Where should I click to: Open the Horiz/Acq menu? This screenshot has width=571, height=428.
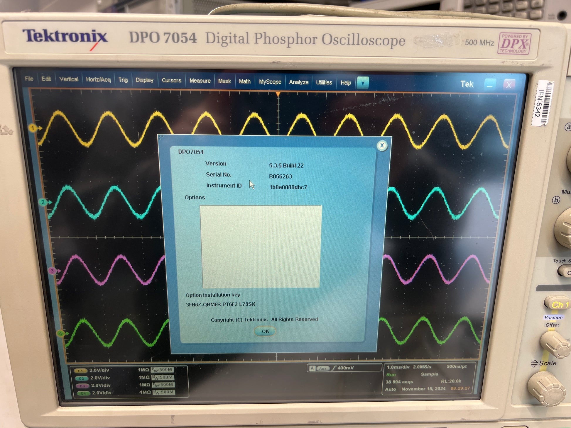pos(98,79)
